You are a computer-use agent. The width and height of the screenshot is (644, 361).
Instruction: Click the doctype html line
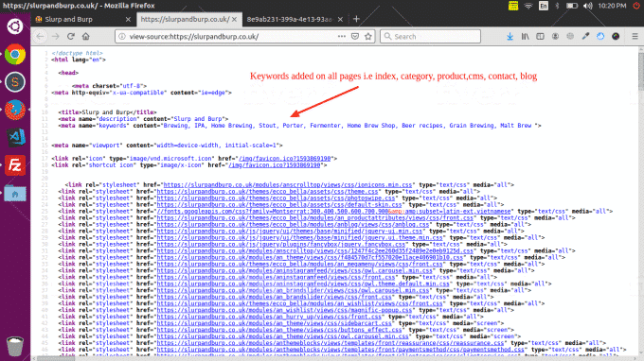[78, 53]
